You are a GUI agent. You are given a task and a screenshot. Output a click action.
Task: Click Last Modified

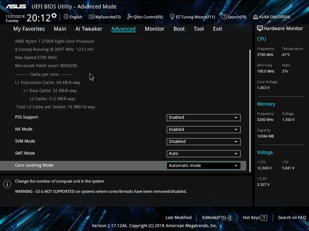click(179, 218)
